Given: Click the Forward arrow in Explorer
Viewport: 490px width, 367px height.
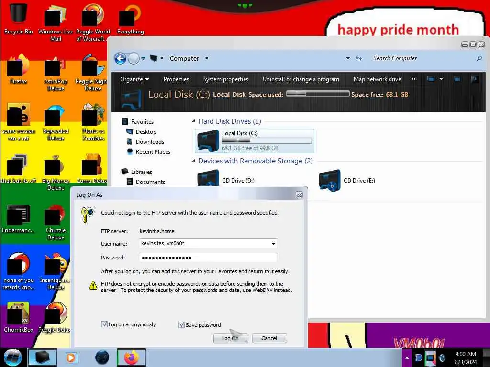Looking at the screenshot, I should click(134, 58).
